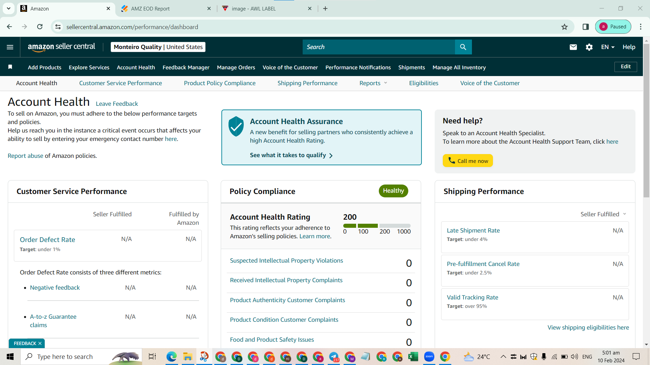
Task: Click Learn more about Account Health Rating
Action: coord(315,236)
